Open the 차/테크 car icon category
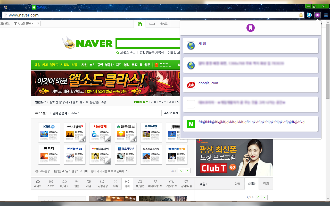This screenshot has width=330, height=206. point(64,184)
